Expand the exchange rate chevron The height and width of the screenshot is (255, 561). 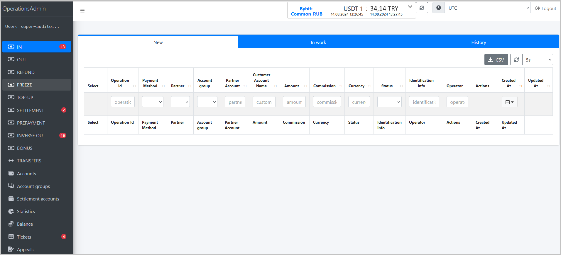tap(410, 6)
